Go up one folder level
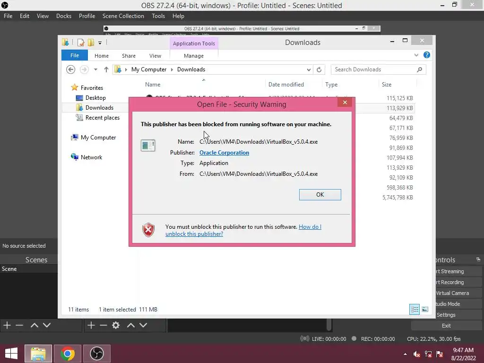 coord(106,69)
